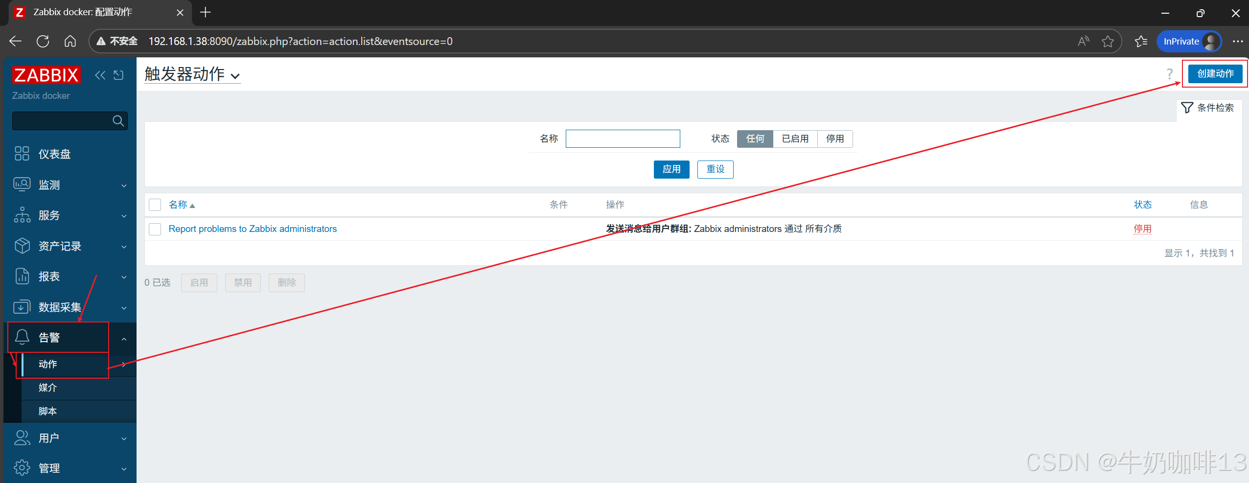This screenshot has width=1249, height=483.
Task: Click the 不安全 security warning icon
Action: (101, 41)
